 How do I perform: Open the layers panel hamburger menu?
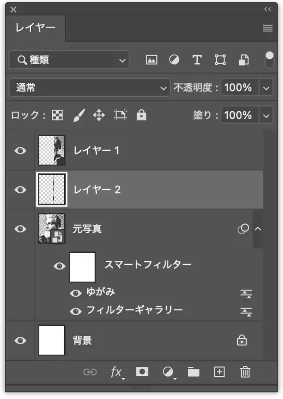click(x=268, y=28)
